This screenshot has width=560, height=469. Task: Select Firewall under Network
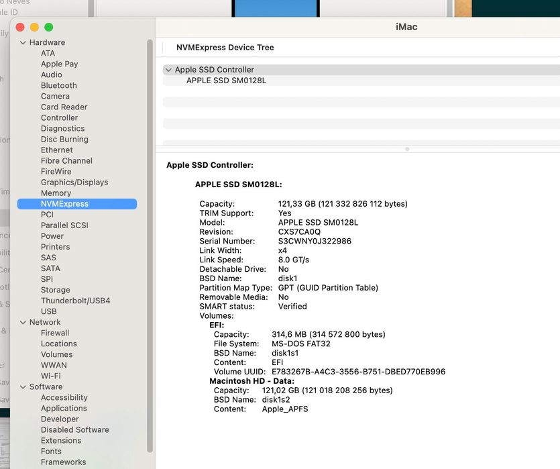point(55,333)
